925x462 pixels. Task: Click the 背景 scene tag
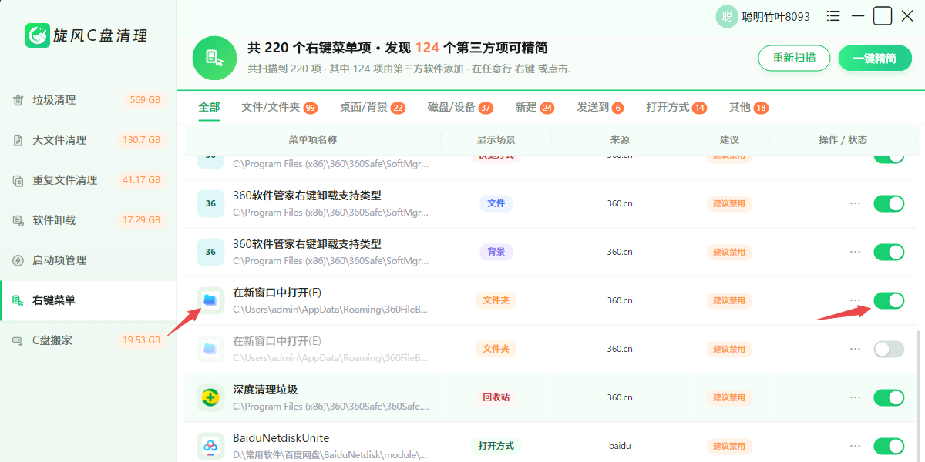pos(496,252)
